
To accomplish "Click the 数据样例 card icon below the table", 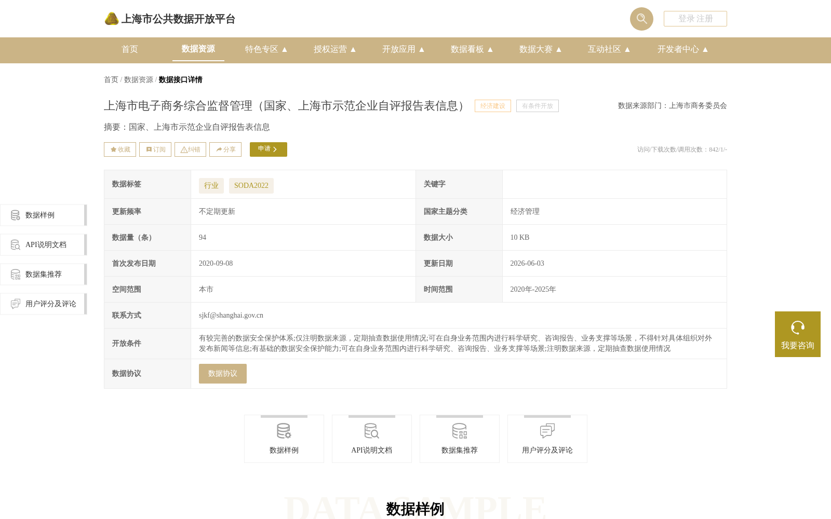I will coord(284,431).
